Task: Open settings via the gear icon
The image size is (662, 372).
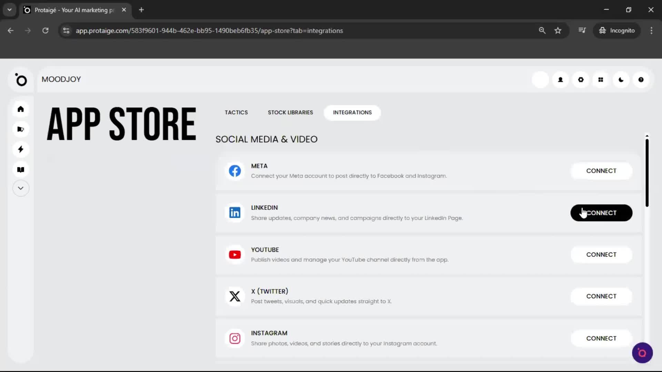Action: pyautogui.click(x=581, y=80)
